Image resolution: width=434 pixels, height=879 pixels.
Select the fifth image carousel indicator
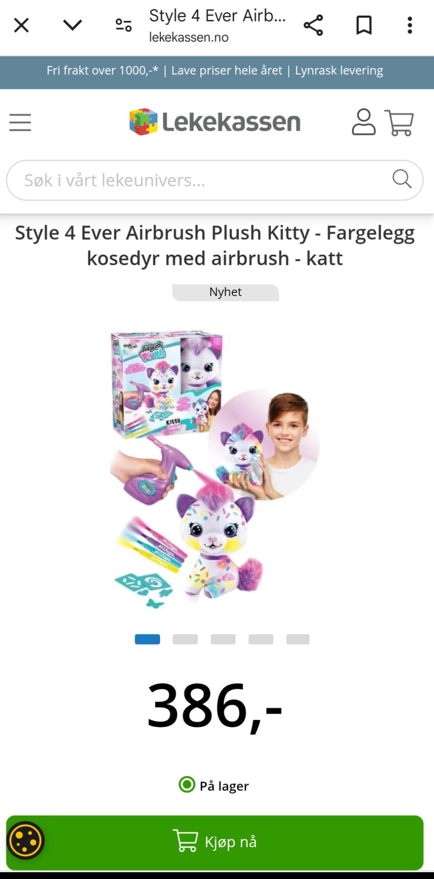[x=298, y=639]
